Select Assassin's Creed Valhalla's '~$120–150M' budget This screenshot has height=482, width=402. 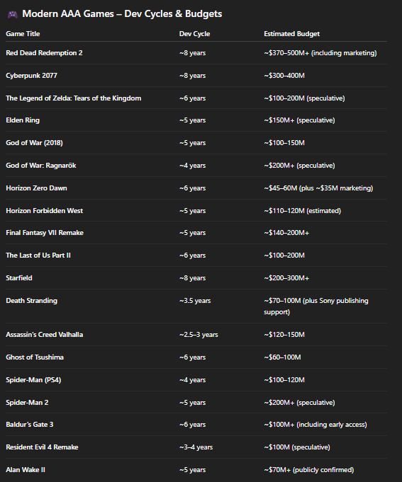[x=284, y=335]
